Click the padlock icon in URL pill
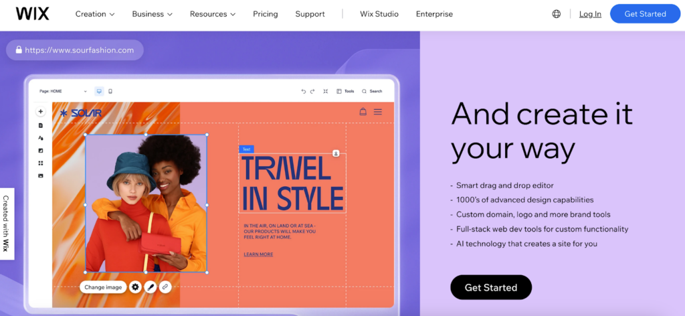The image size is (685, 316). pyautogui.click(x=19, y=50)
